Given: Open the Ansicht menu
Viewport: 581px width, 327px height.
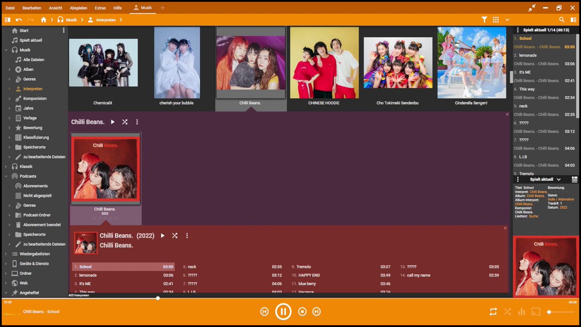Looking at the screenshot, I should coord(56,8).
